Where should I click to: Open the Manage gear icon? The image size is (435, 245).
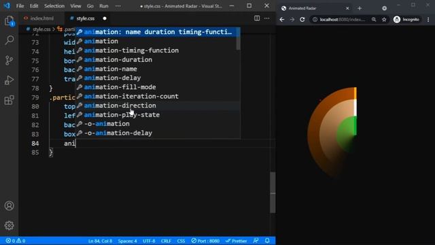(x=9, y=225)
